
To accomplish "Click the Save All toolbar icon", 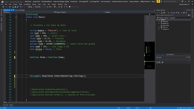I will coord(18,7).
